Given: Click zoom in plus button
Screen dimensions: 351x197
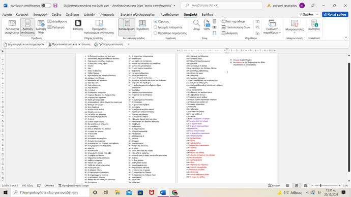Looking at the screenshot, I should (x=339, y=186).
